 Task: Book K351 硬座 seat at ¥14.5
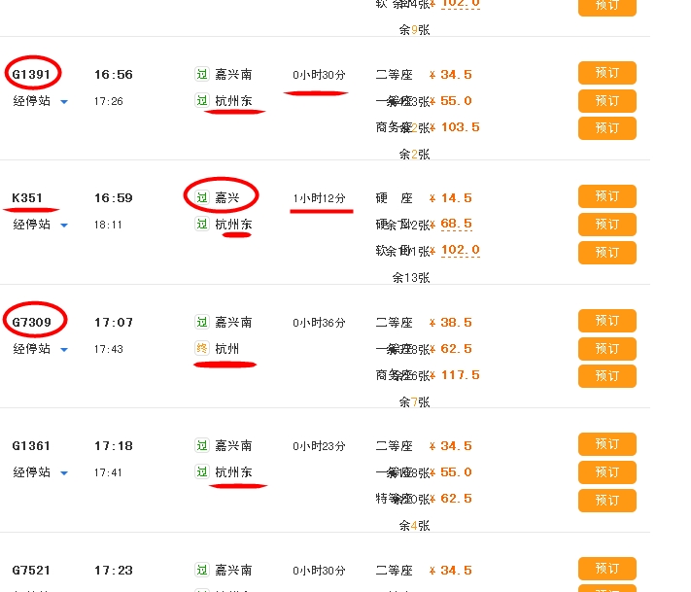(x=606, y=196)
